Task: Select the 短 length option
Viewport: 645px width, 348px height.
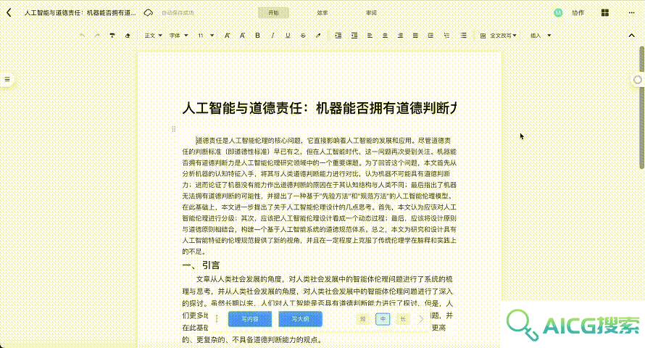Action: click(363, 319)
